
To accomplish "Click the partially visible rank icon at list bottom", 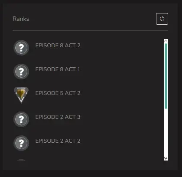I will (x=21, y=160).
